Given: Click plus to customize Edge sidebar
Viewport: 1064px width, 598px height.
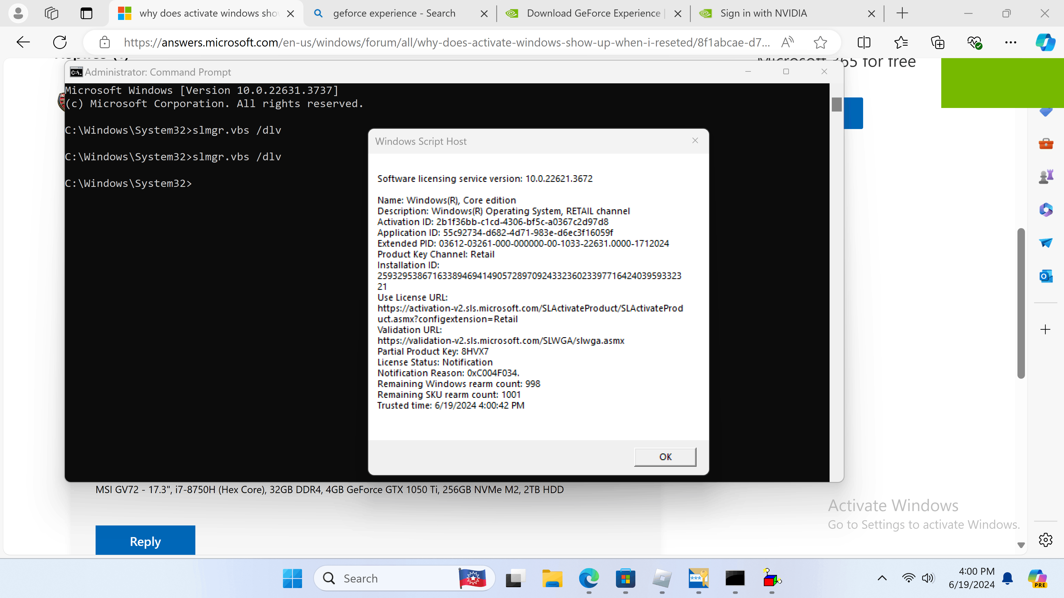Looking at the screenshot, I should point(1045,329).
